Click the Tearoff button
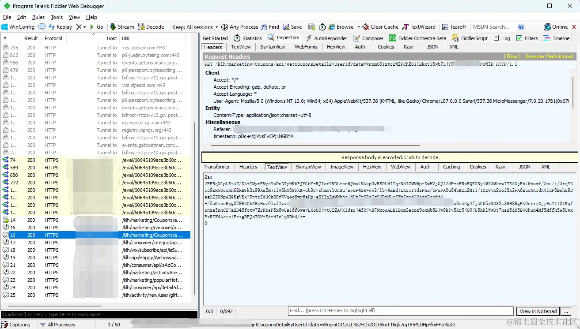 (454, 27)
